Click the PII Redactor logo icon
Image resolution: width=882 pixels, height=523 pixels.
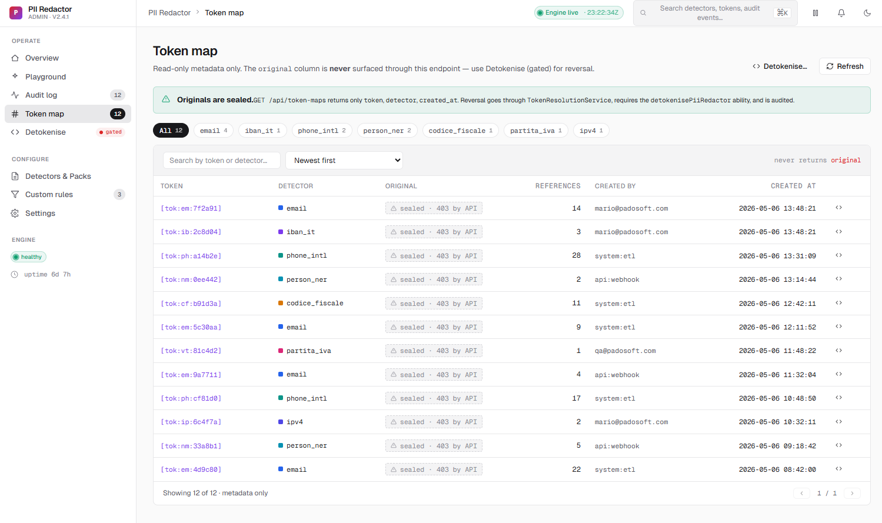16,12
